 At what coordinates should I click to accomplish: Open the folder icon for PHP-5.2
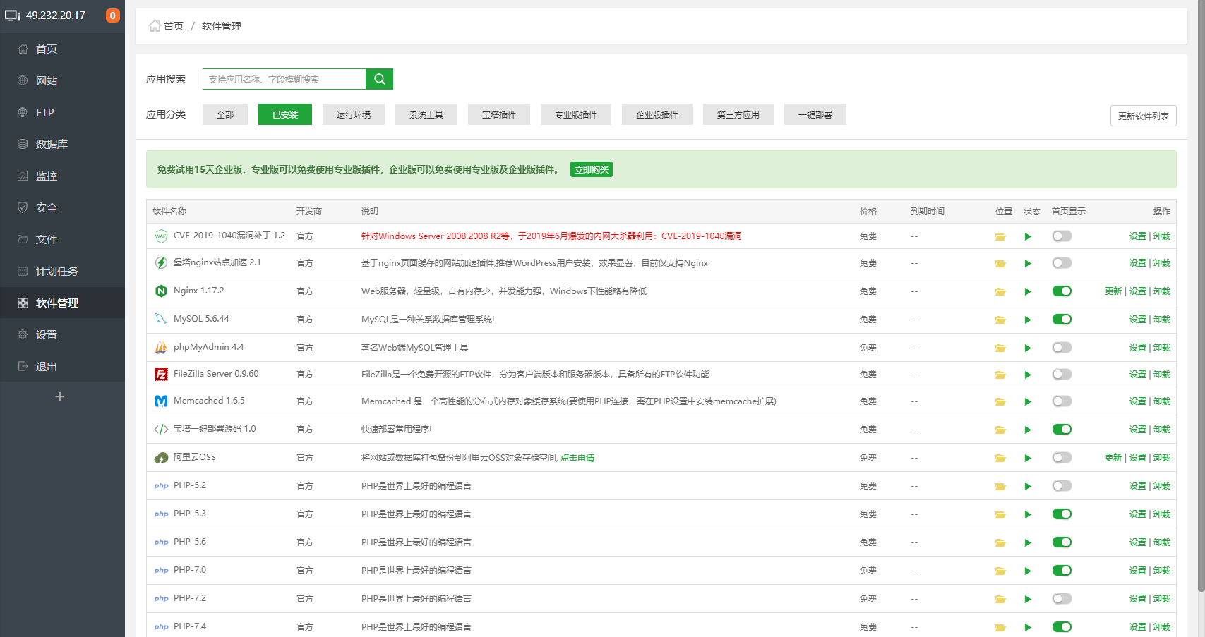(1000, 486)
